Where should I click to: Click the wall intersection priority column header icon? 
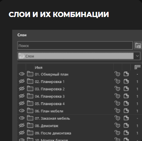pyautogui.click(x=137, y=67)
